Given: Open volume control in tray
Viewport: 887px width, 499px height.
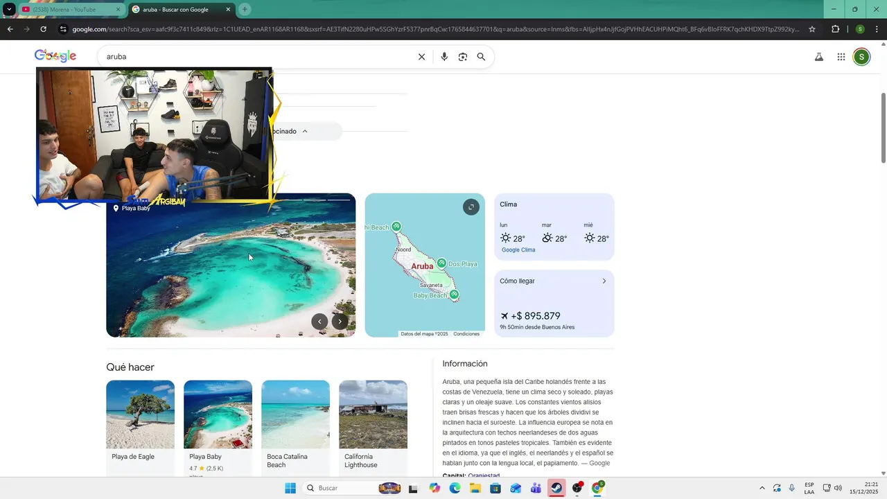Looking at the screenshot, I should pos(838,488).
